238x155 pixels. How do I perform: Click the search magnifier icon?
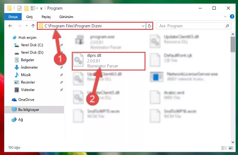point(227,26)
